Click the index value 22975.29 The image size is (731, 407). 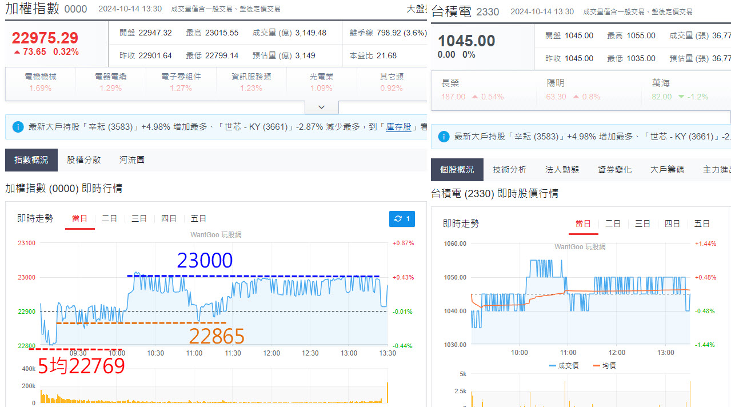point(45,38)
